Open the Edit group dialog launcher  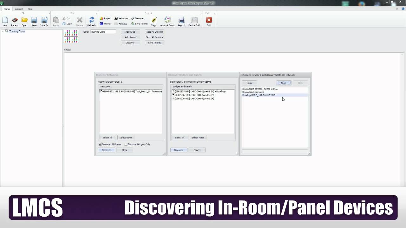pyautogui.click(x=96, y=13)
